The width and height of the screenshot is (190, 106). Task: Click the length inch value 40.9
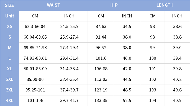[x=177, y=100]
